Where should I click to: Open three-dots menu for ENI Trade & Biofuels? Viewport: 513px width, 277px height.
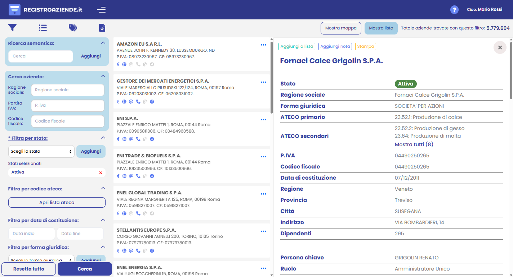click(x=263, y=157)
